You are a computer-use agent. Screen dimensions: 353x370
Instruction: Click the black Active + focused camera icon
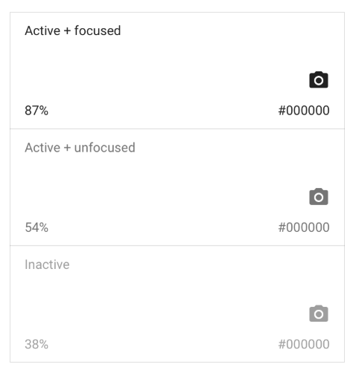pos(319,79)
